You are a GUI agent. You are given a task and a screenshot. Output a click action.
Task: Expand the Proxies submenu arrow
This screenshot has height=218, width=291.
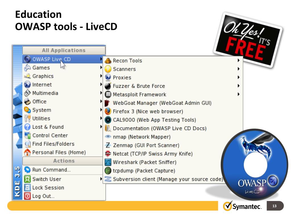point(238,77)
